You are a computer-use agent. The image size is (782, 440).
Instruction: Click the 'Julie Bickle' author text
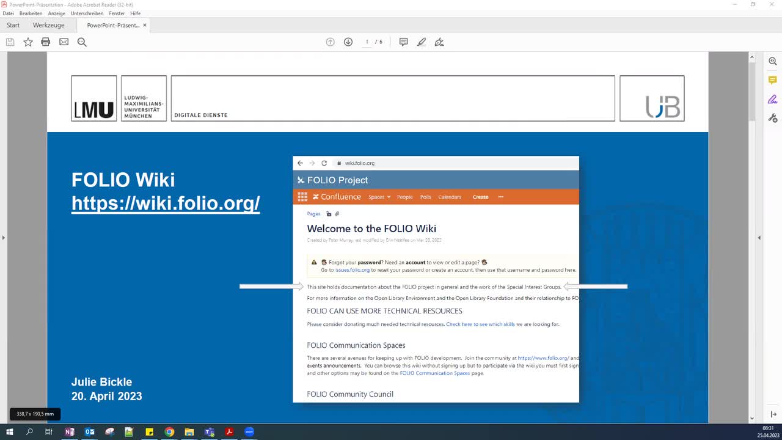[101, 382]
